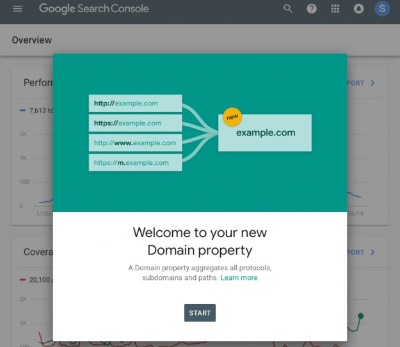Image resolution: width=400 pixels, height=347 pixels.
Task: Click the https://example.com box
Action: (136, 123)
